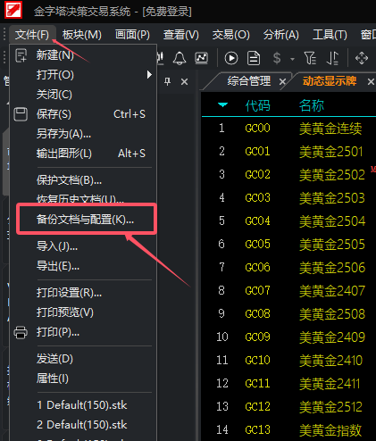Click the sort arrows toolbar icon
The image size is (376, 441).
(332, 58)
